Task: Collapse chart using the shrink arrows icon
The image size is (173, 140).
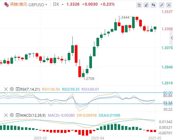Action: 162,5
